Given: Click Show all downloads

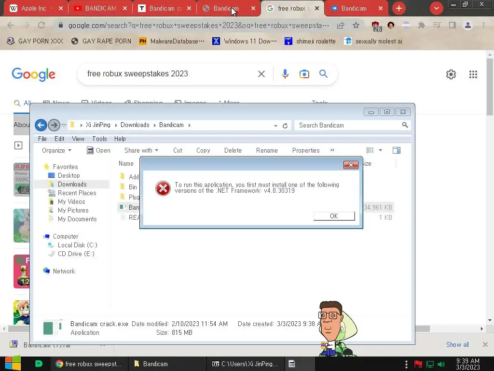Looking at the screenshot, I should pos(457,345).
